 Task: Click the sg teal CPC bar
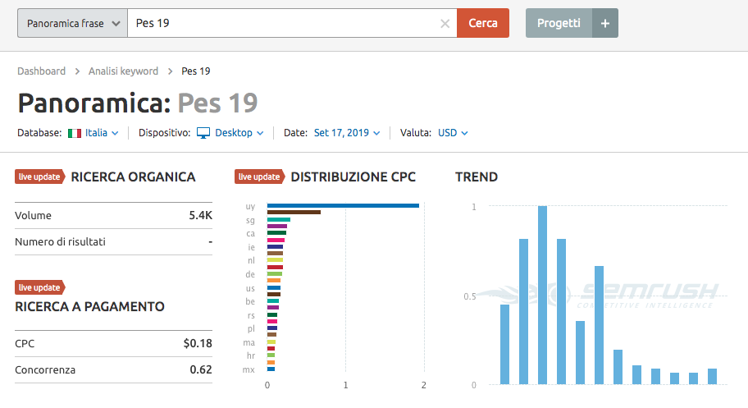[279, 220]
